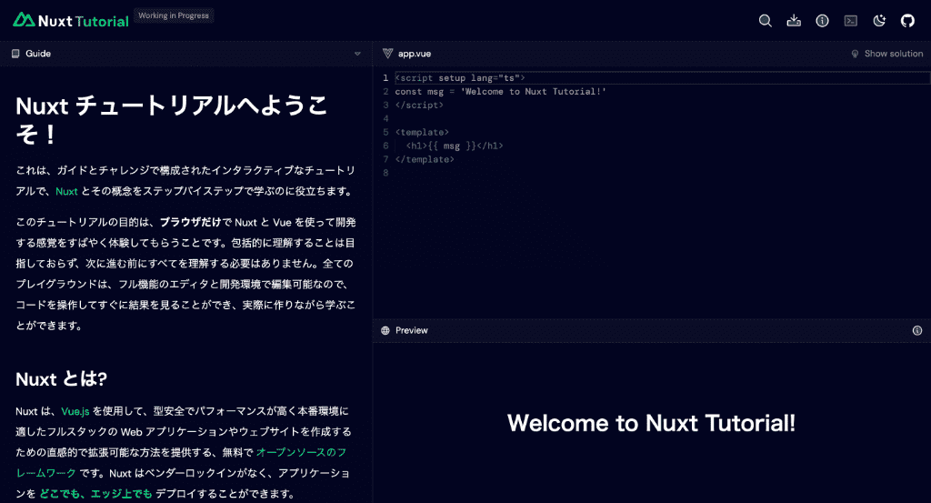931x503 pixels.
Task: Click the download project icon
Action: click(x=794, y=21)
